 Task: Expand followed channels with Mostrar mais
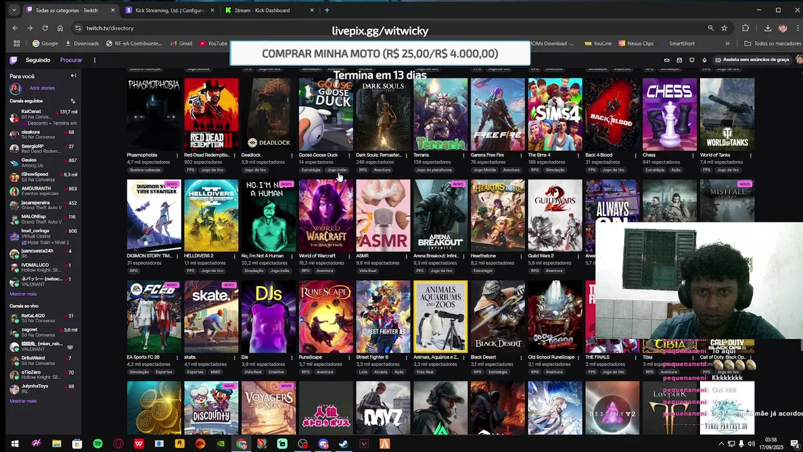[x=23, y=294]
